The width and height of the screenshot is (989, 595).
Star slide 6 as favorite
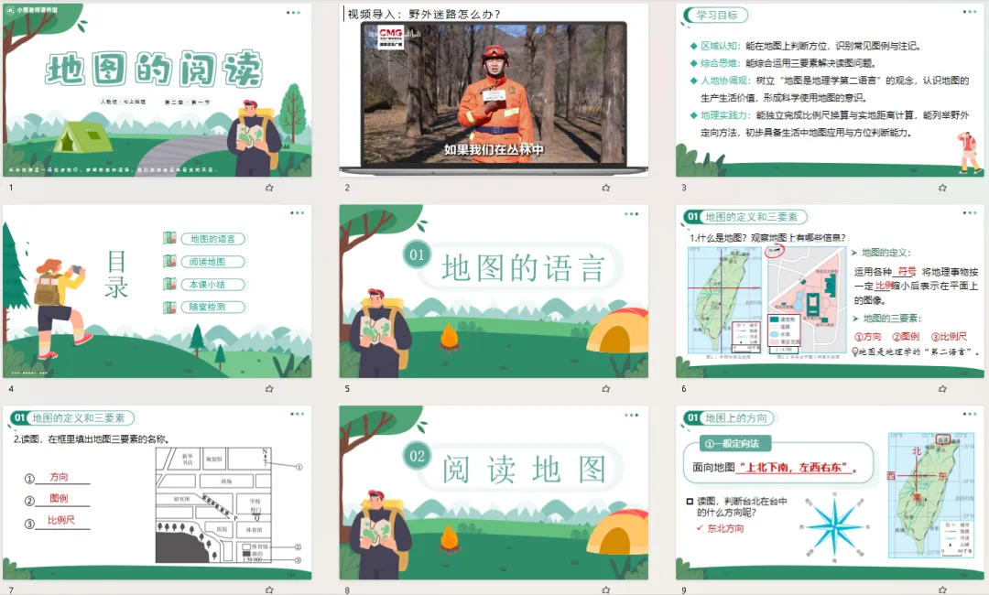tap(942, 389)
